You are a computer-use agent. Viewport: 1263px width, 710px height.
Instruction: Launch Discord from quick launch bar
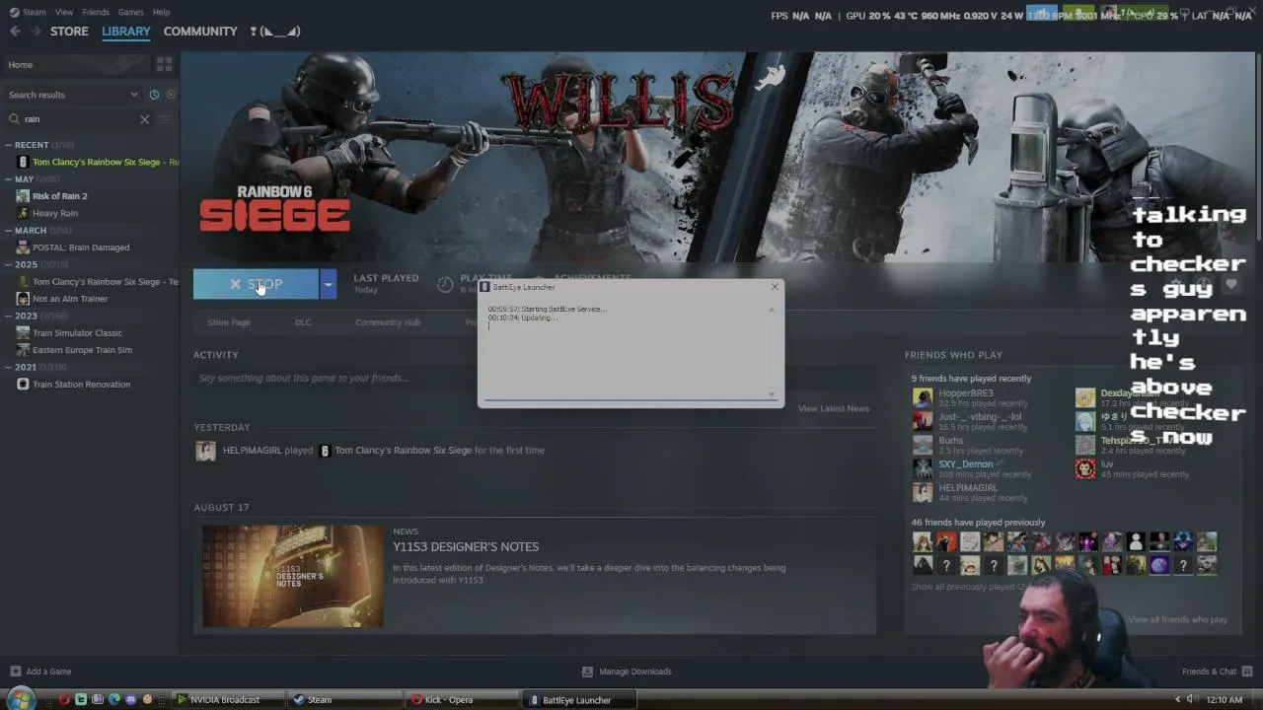[130, 700]
